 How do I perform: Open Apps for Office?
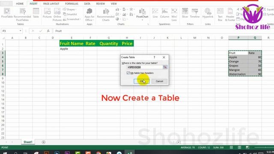pyautogui.click(x=89, y=15)
